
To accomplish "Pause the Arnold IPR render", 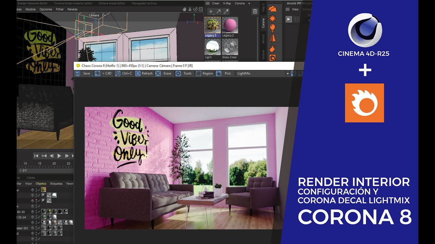I will pyautogui.click(x=296, y=19).
